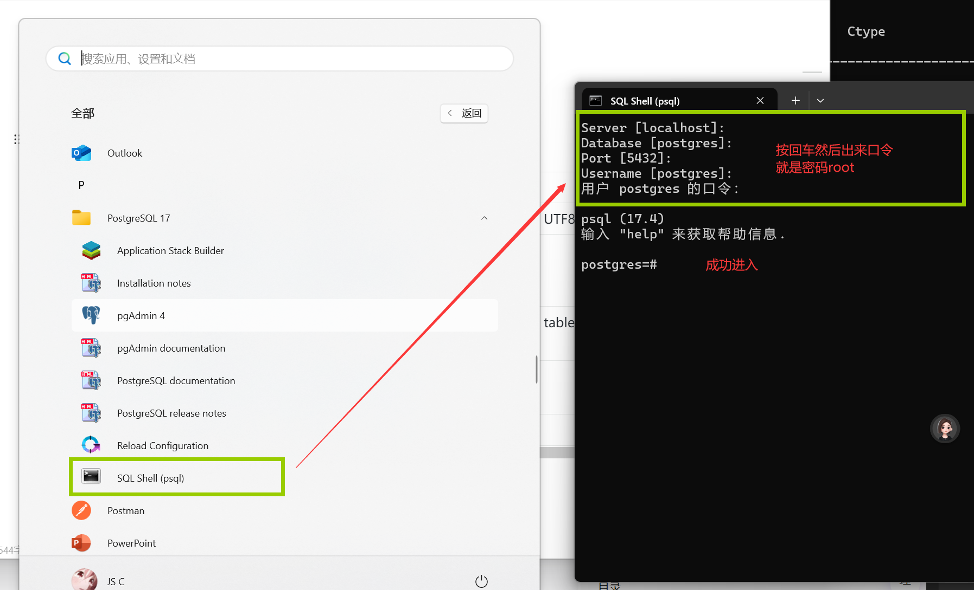Select pgAdmin documentation entry text
974x590 pixels.
[171, 348]
